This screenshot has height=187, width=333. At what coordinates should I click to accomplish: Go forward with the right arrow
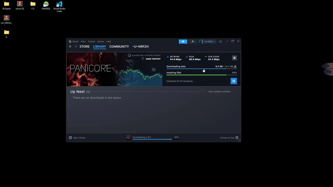(x=76, y=46)
